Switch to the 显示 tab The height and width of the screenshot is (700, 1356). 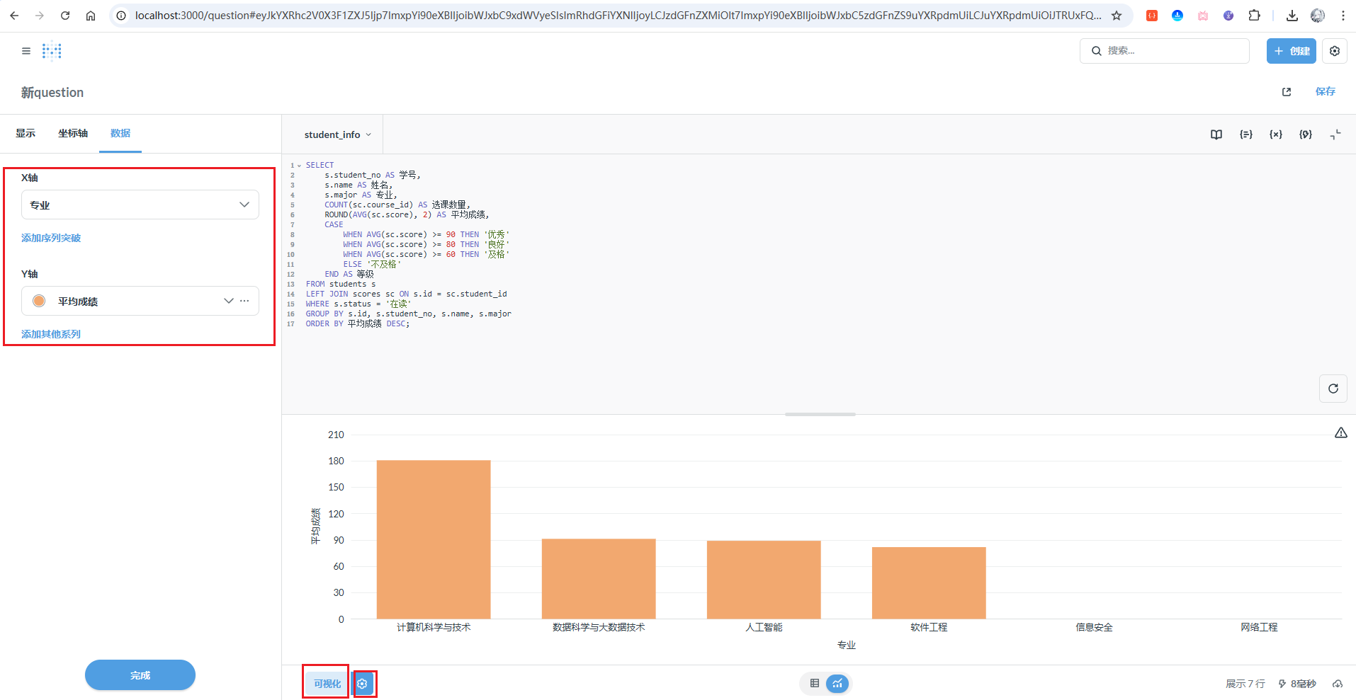coord(26,133)
